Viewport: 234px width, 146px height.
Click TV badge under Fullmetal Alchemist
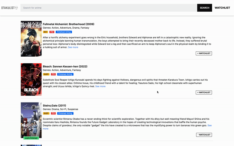coord(52,32)
